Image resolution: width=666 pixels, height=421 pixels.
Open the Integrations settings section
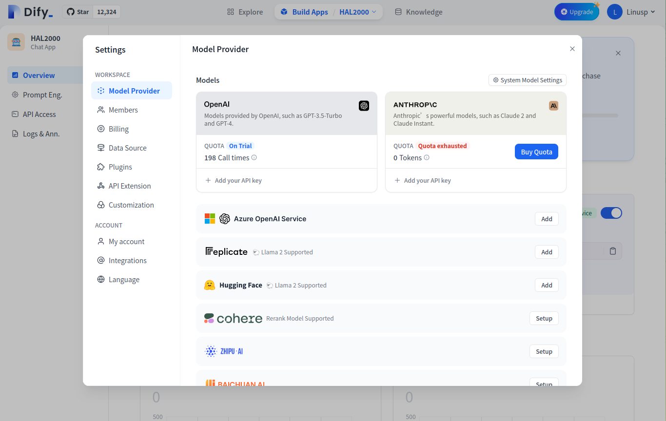(132, 260)
